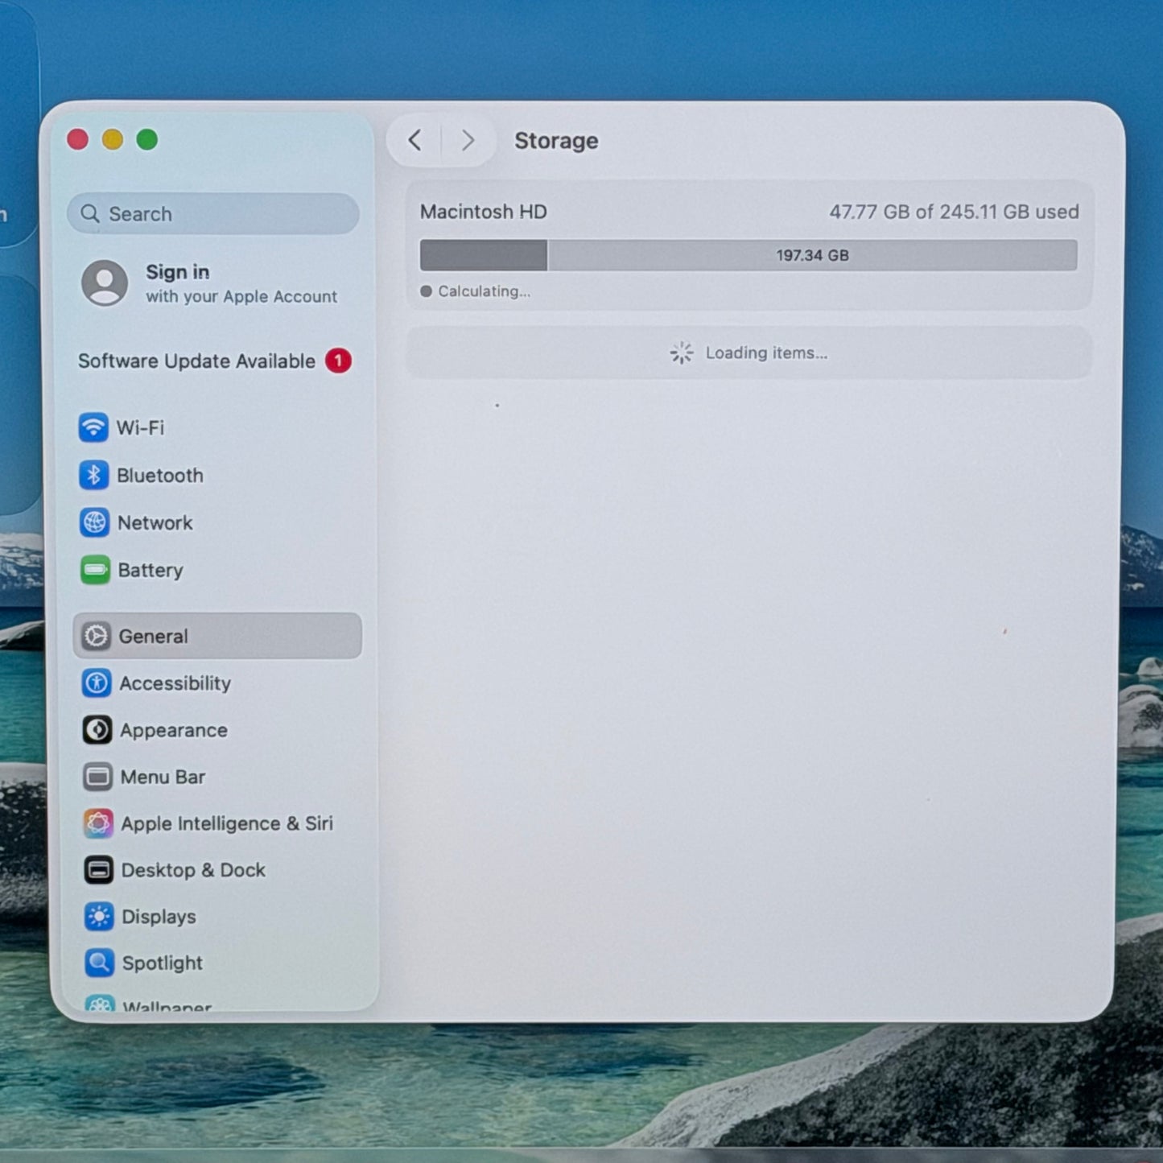Click the Storage title in the toolbar
Image resolution: width=1163 pixels, height=1163 pixels.
click(x=556, y=141)
